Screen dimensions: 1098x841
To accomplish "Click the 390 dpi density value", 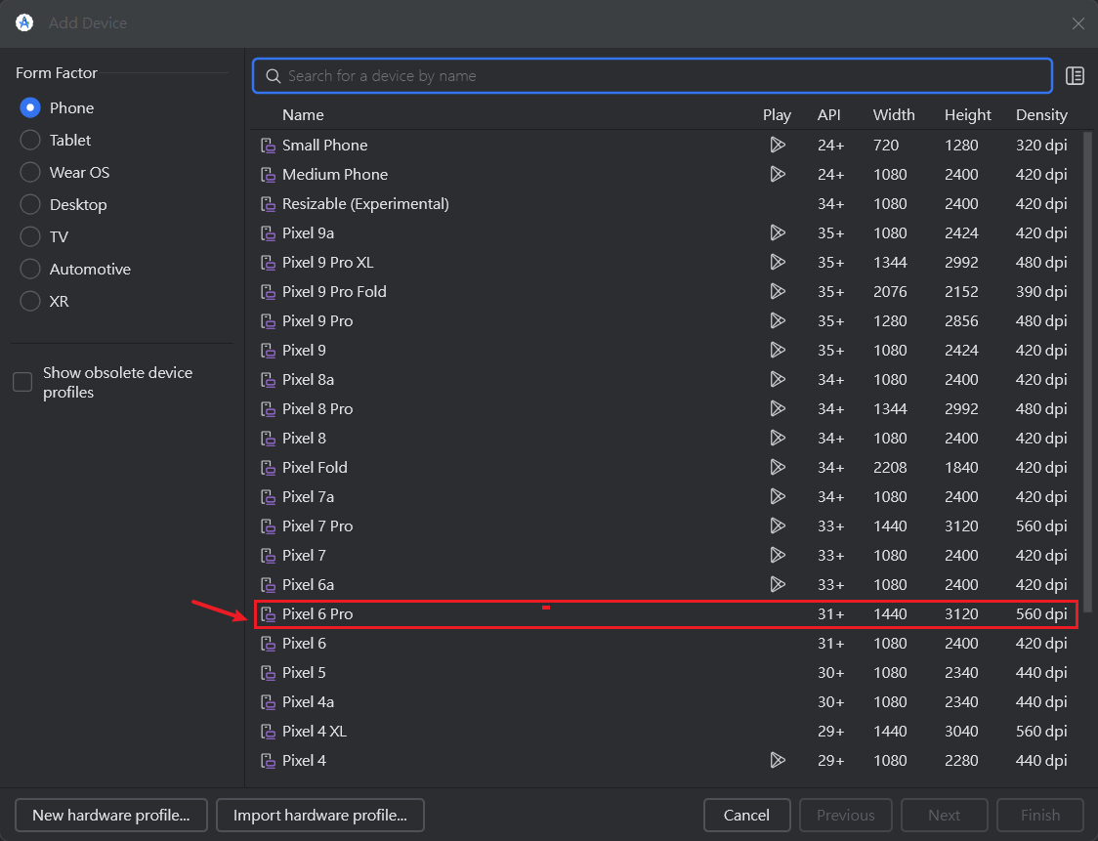I will [1041, 291].
